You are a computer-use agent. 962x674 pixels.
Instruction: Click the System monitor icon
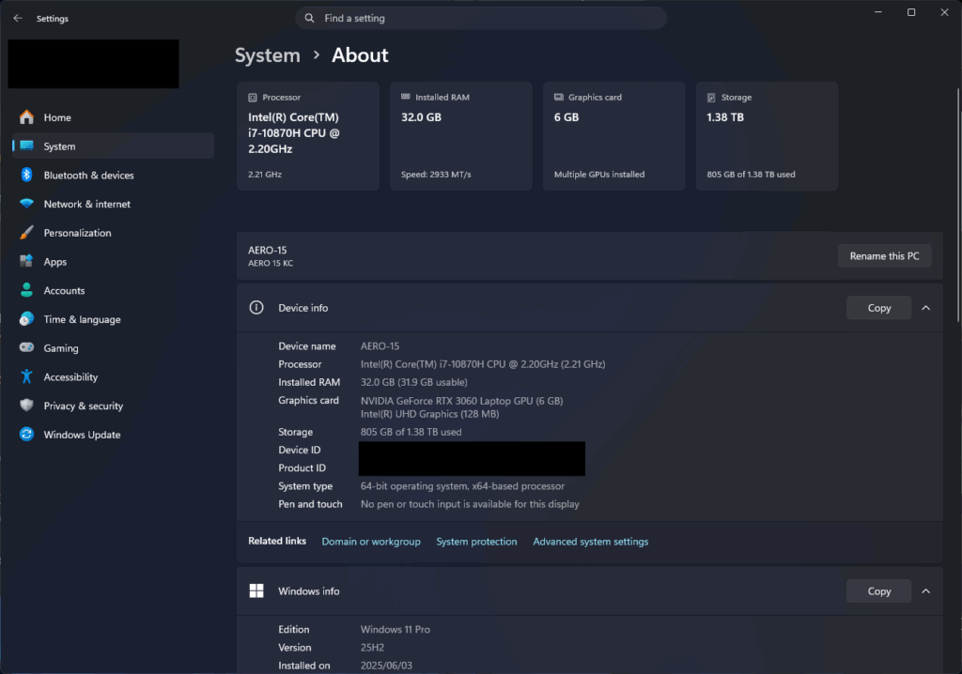[26, 146]
